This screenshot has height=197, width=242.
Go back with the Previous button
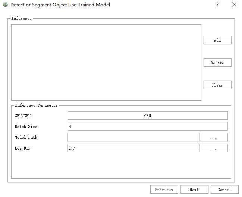click(164, 190)
